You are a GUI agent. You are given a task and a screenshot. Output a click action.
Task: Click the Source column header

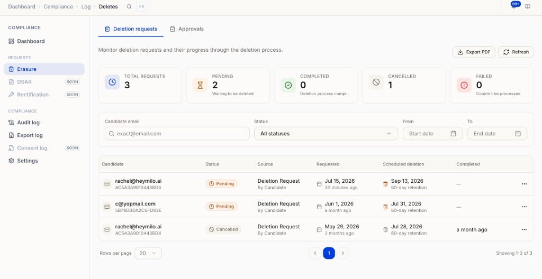(x=265, y=164)
